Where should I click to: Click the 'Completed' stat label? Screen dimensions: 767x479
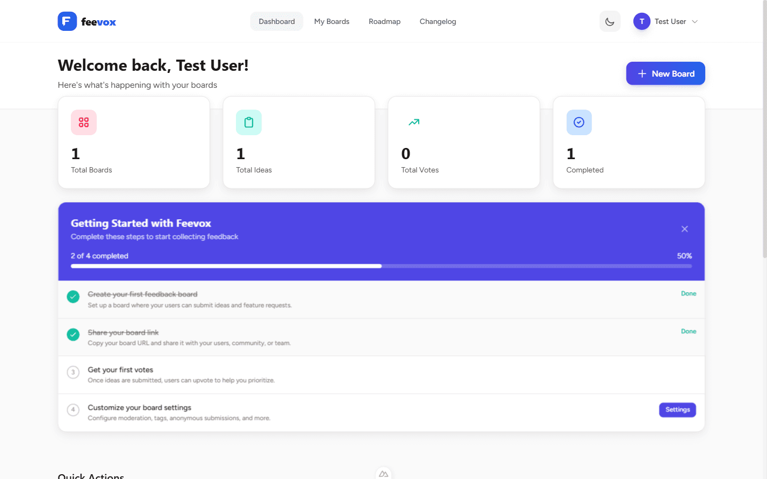(585, 170)
